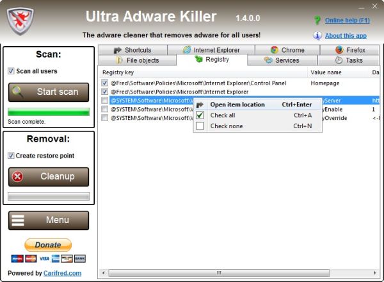Check the @SYSTEM row with value yOverride
384x282 pixels.
click(104, 118)
